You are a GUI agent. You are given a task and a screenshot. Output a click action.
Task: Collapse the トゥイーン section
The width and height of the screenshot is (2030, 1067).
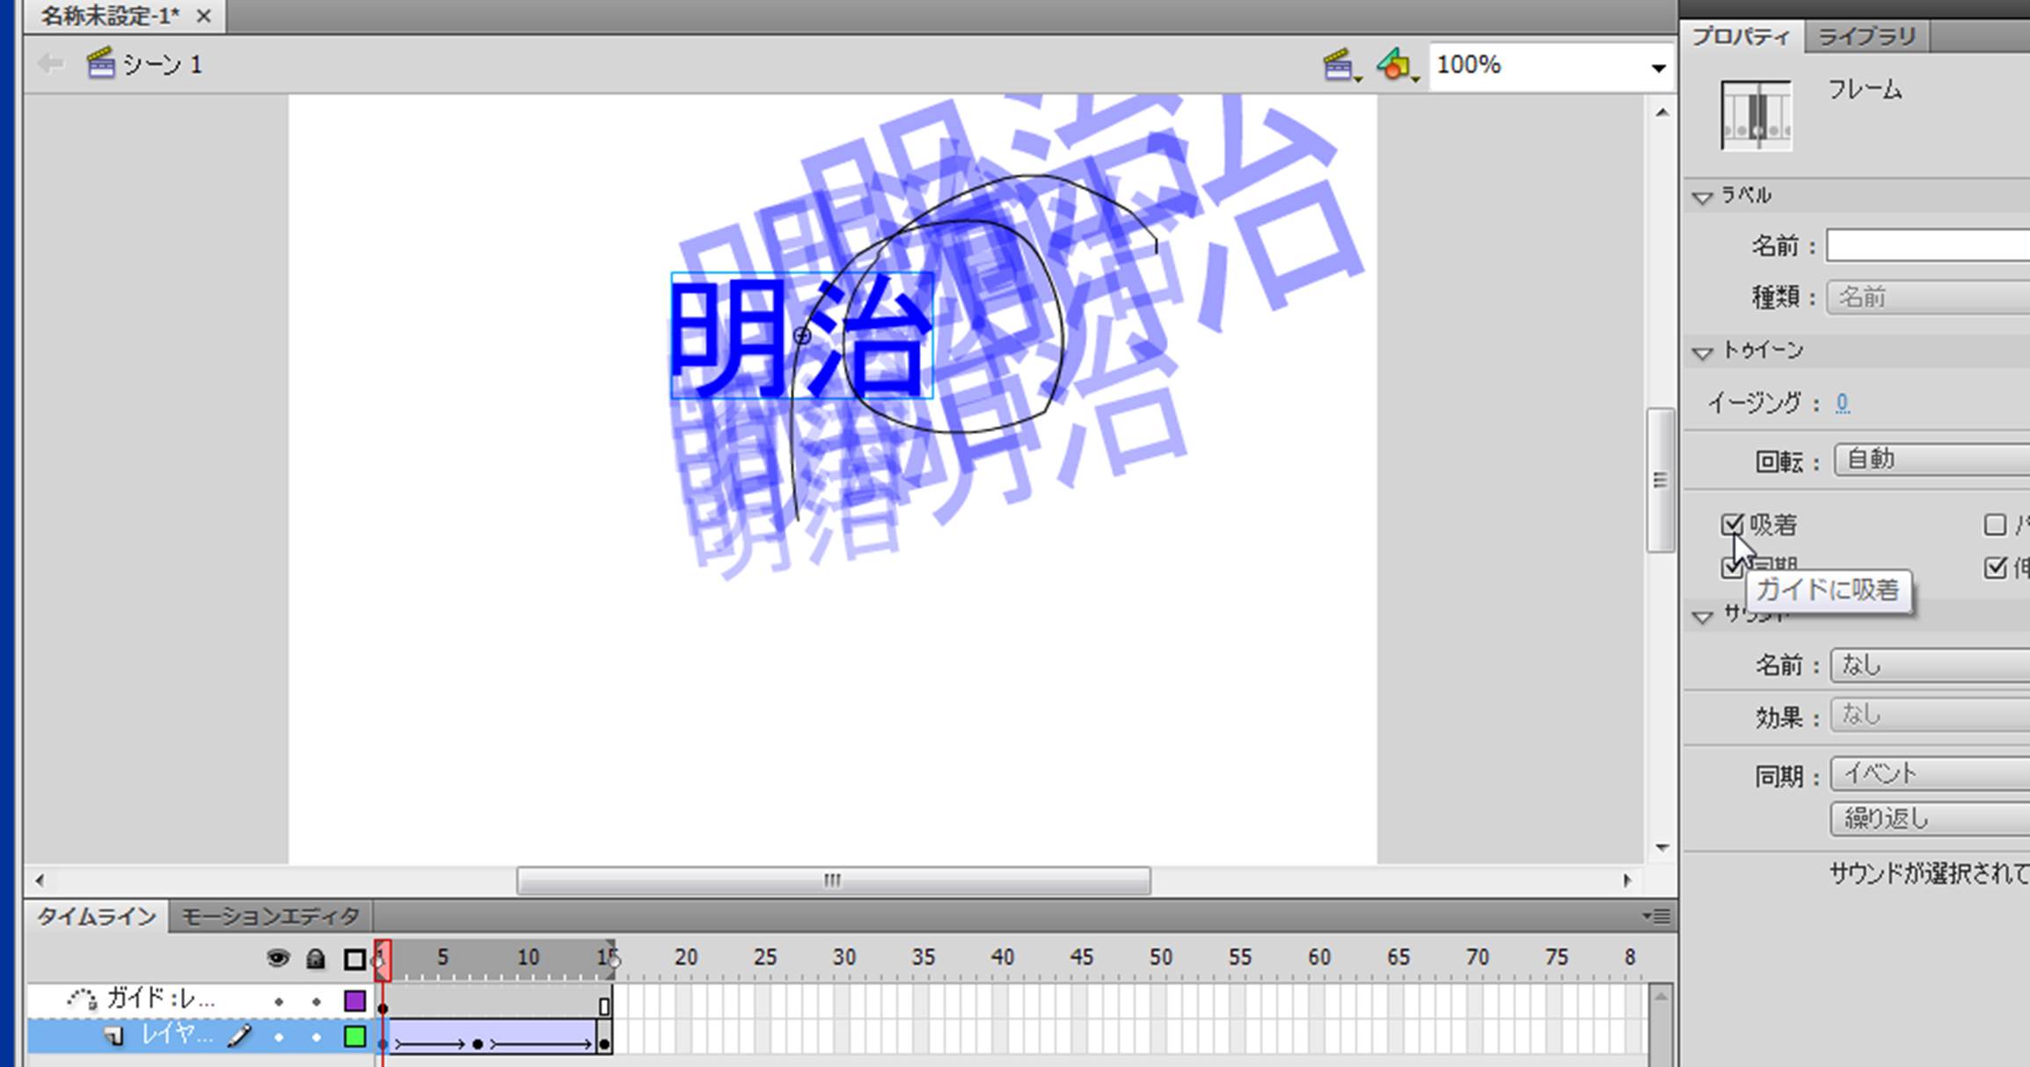[x=1703, y=352]
